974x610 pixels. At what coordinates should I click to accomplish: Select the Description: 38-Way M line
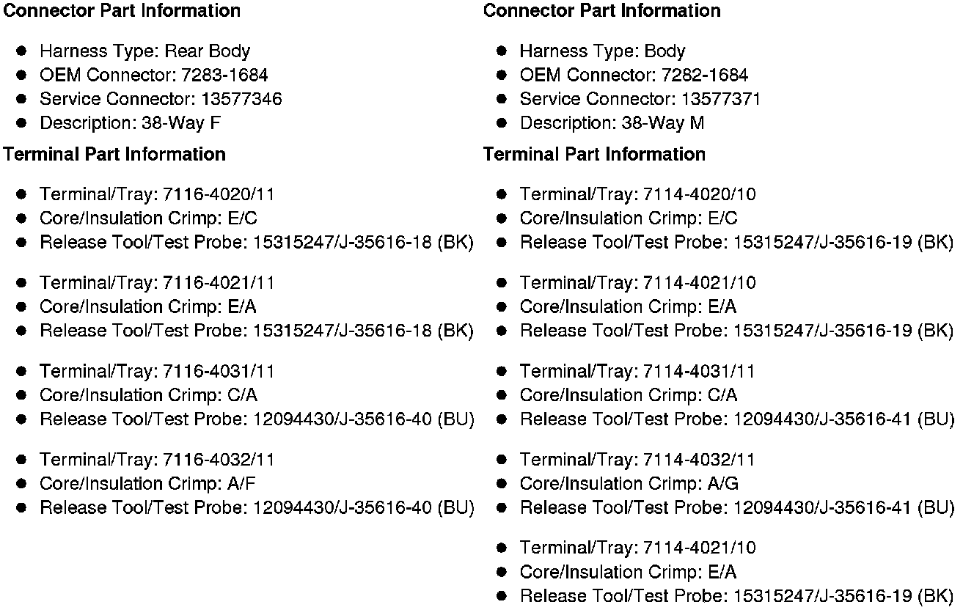click(x=612, y=123)
